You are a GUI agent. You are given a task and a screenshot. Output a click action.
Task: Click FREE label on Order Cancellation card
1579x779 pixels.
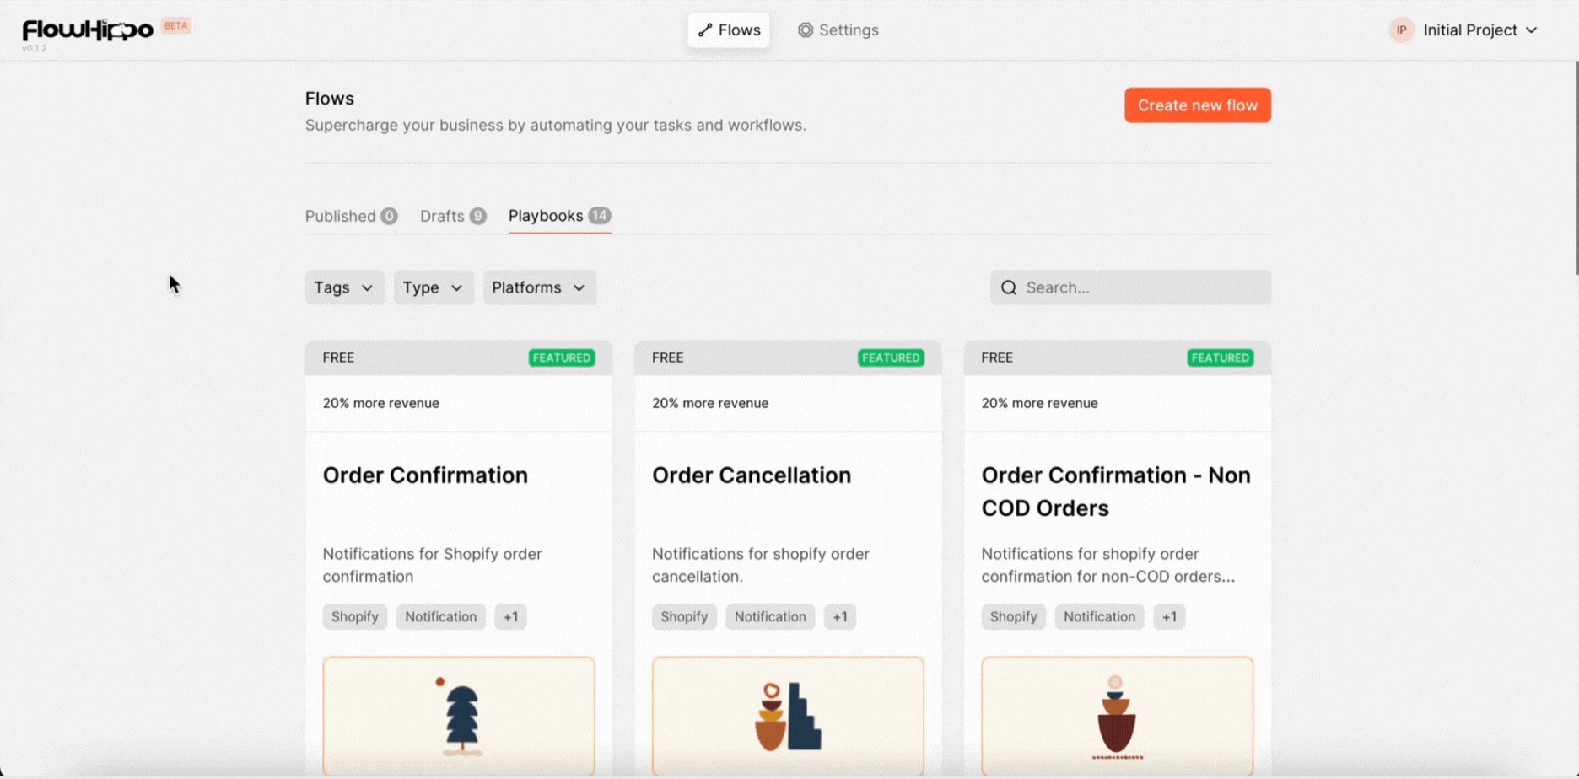tap(668, 357)
